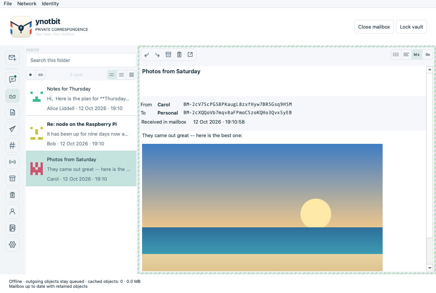Compose a new message with the envelope-plus icon
Viewport: 436px width, 293px height.
12,58
